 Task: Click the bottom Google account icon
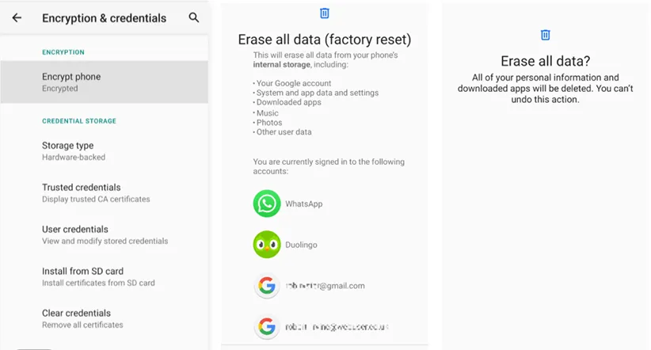pyautogui.click(x=267, y=326)
